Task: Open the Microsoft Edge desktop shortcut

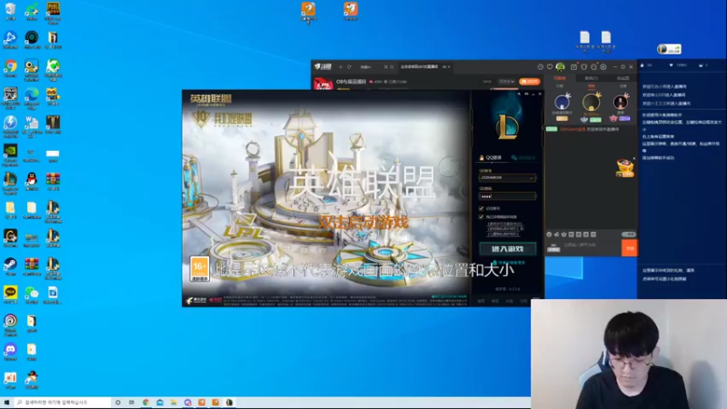Action: pos(32,95)
